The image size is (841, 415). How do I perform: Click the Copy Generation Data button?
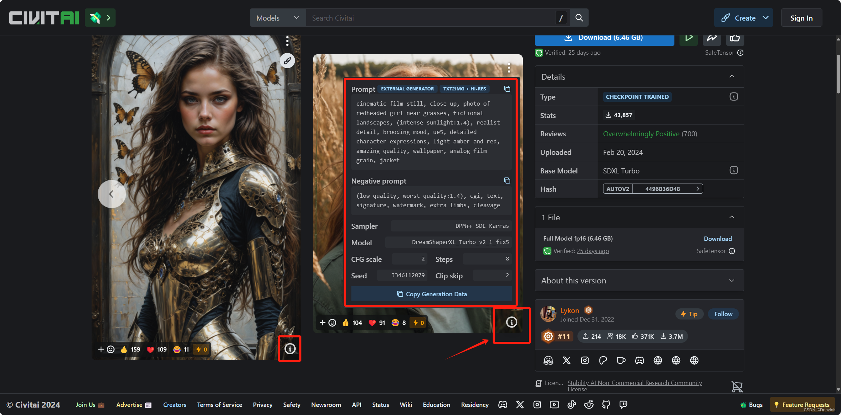(x=431, y=294)
